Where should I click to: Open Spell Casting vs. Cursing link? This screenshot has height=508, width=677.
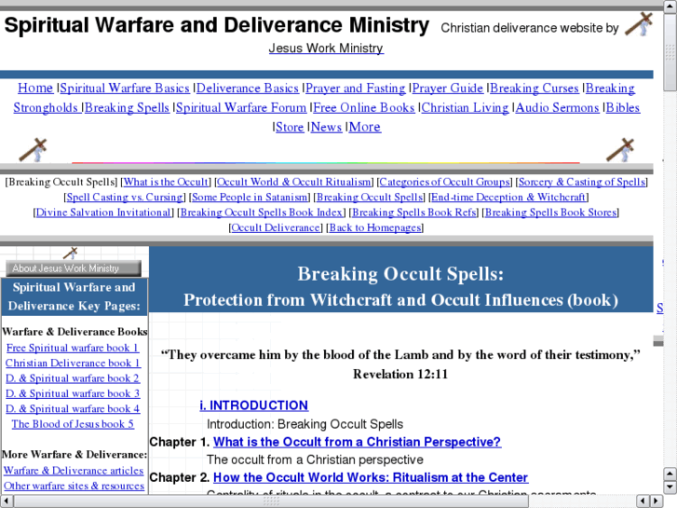click(x=125, y=198)
